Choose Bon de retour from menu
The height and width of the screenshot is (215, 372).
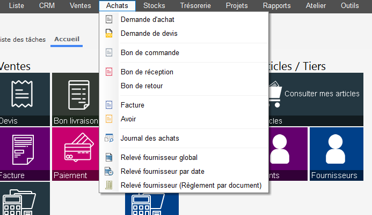(x=142, y=86)
